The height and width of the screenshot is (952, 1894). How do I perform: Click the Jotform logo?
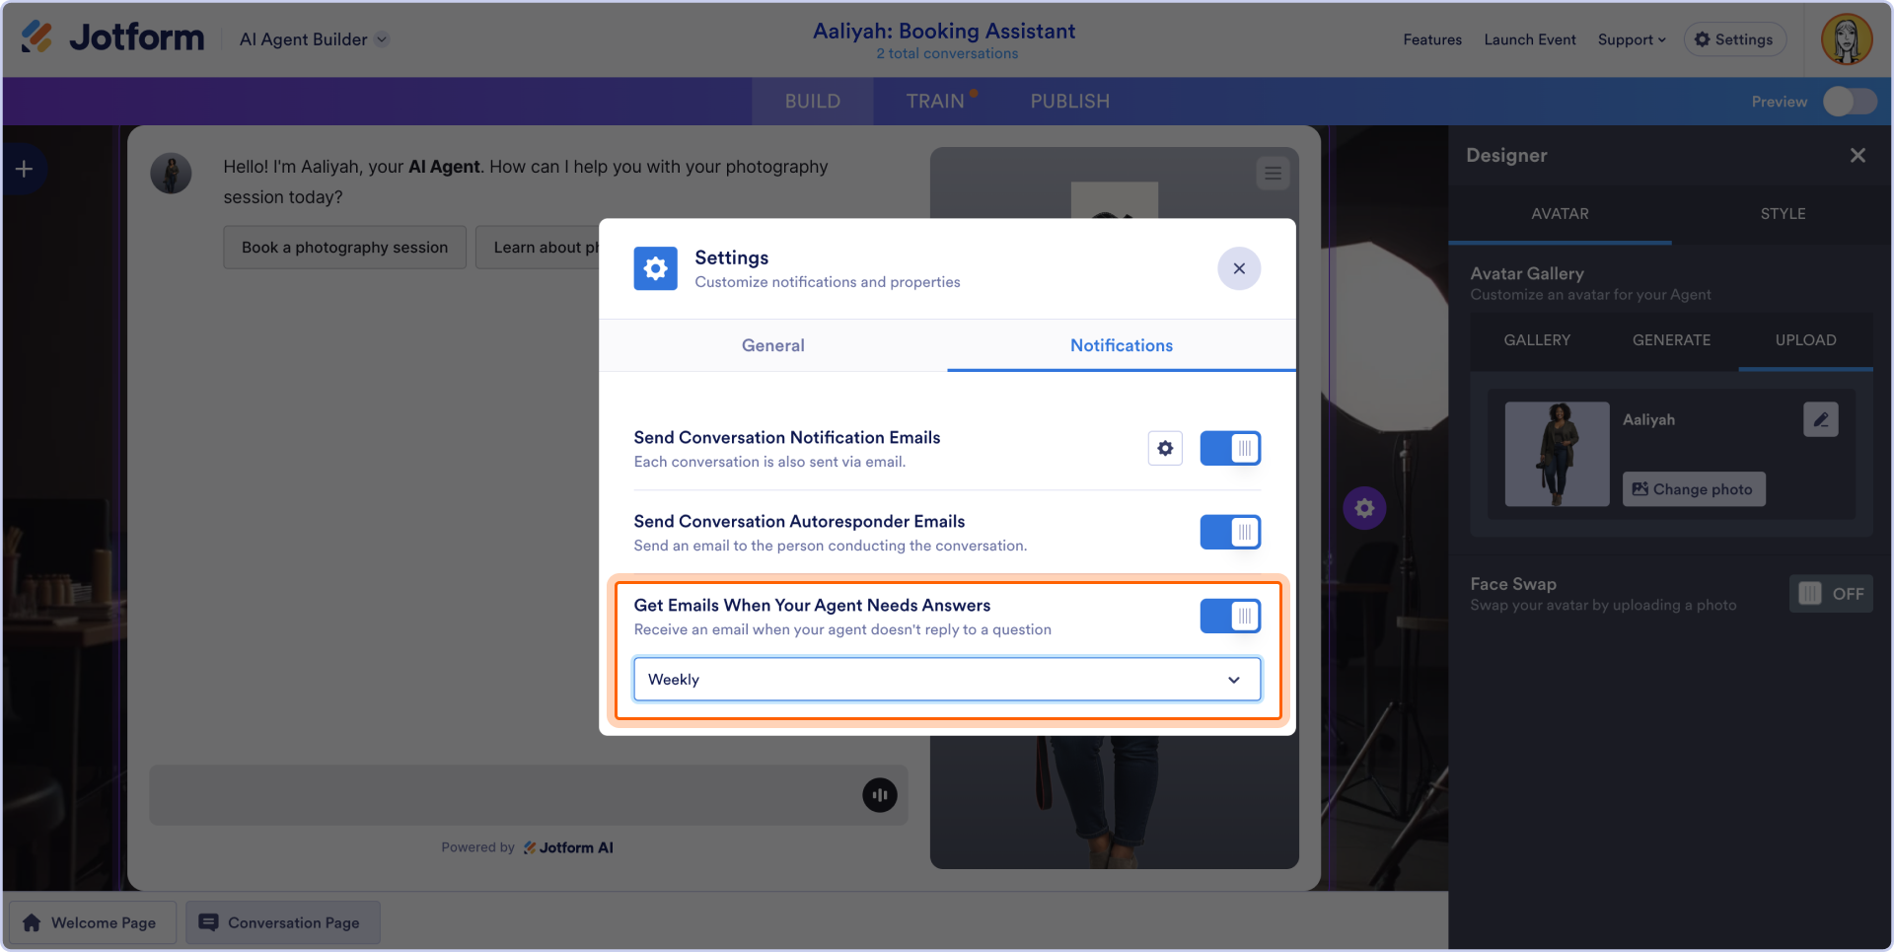coord(112,38)
